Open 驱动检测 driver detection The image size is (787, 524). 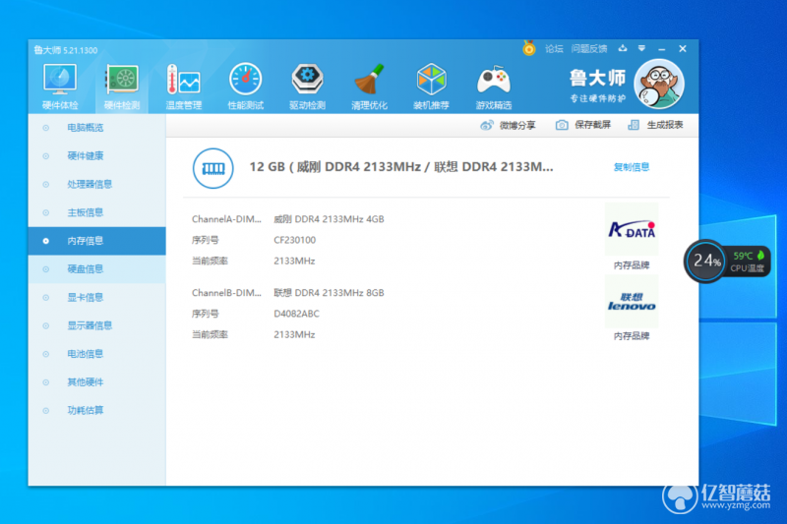[307, 87]
